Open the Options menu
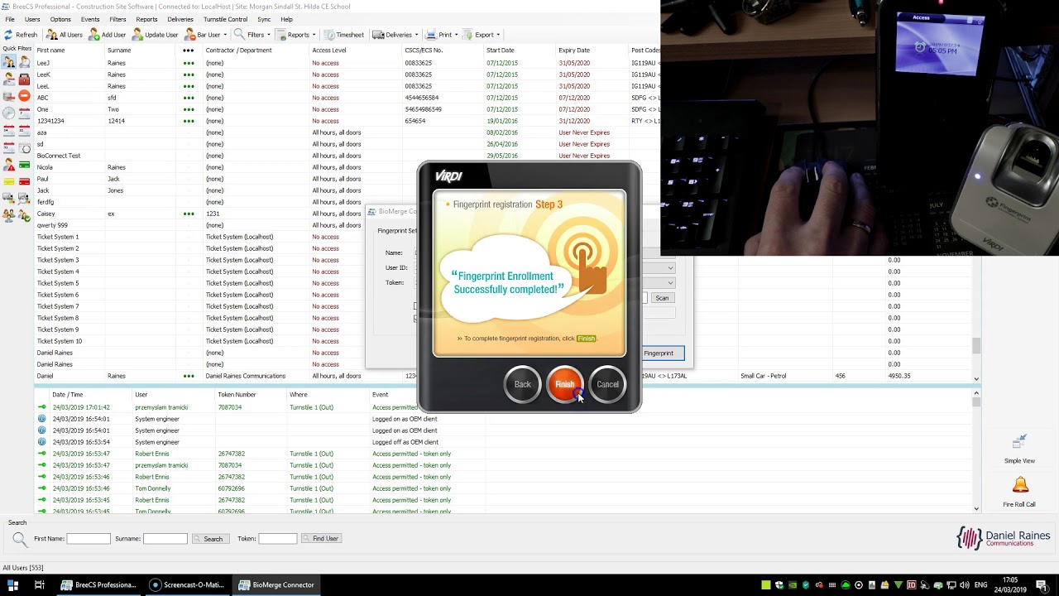Viewport: 1059px width, 596px height. tap(60, 19)
